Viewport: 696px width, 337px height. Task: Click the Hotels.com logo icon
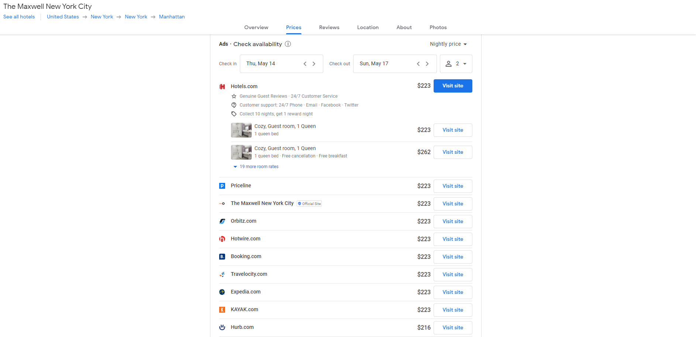222,87
